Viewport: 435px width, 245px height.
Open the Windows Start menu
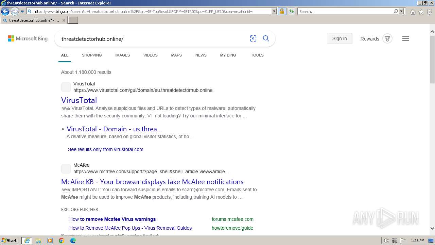(x=10, y=241)
